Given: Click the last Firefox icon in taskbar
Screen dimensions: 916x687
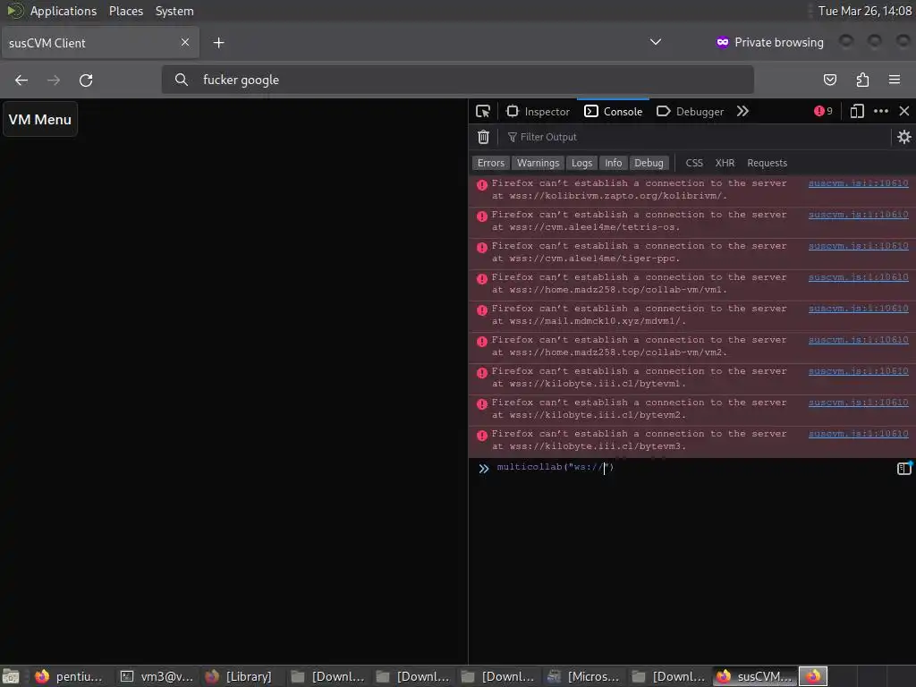Looking at the screenshot, I should tap(813, 676).
